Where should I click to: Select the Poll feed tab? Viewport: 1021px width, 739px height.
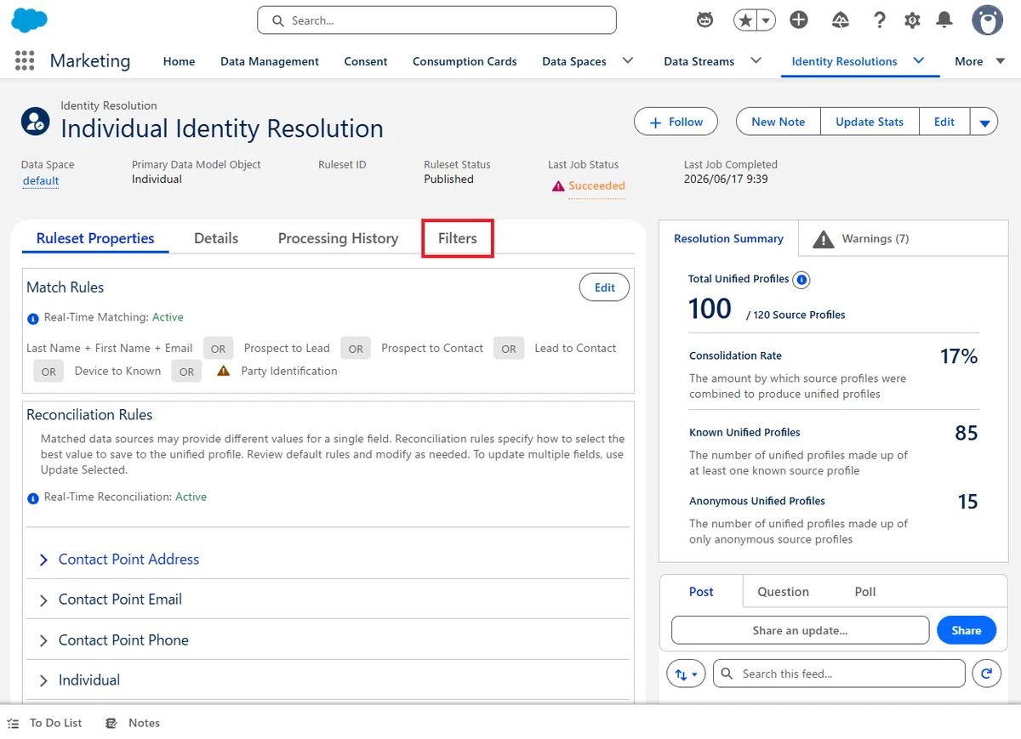point(865,591)
